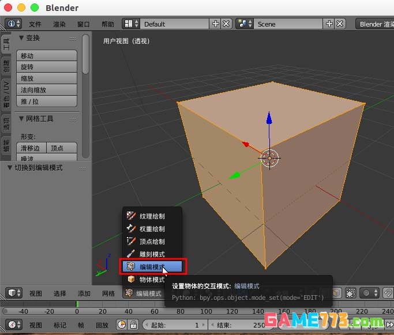This screenshot has width=394, height=335.
Task: Open the 标记 menu
Action: point(60,325)
